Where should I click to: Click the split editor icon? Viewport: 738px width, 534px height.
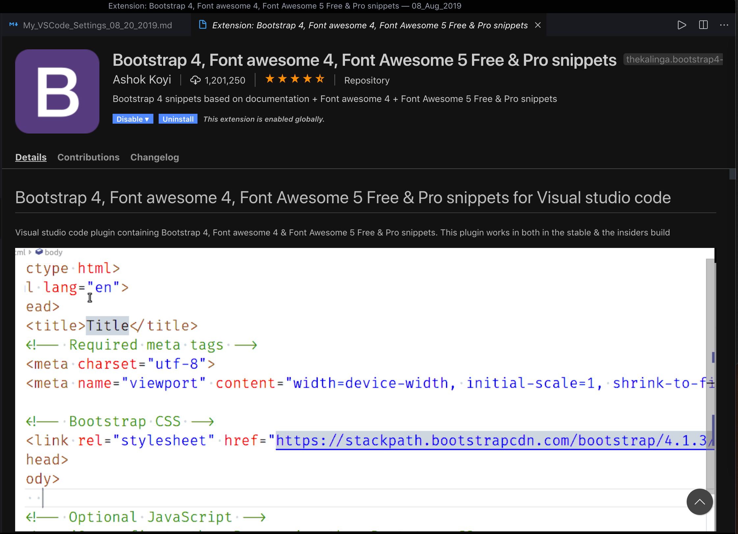pyautogui.click(x=703, y=25)
